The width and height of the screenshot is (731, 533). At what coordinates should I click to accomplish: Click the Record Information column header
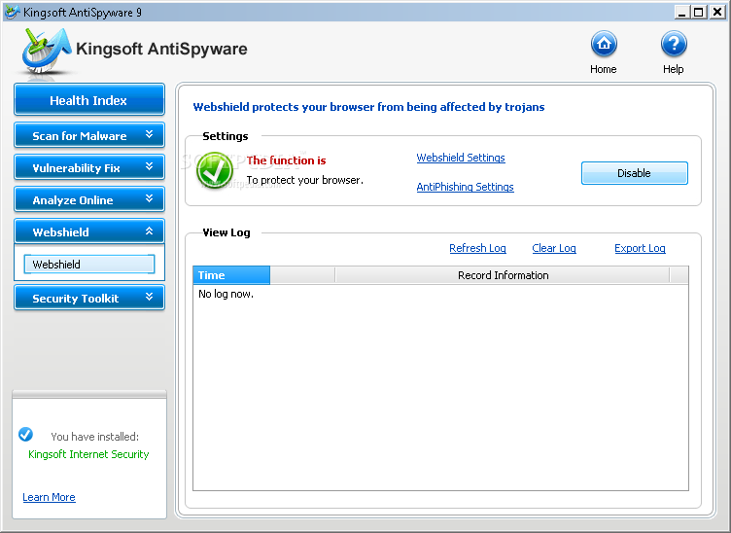[x=503, y=275]
